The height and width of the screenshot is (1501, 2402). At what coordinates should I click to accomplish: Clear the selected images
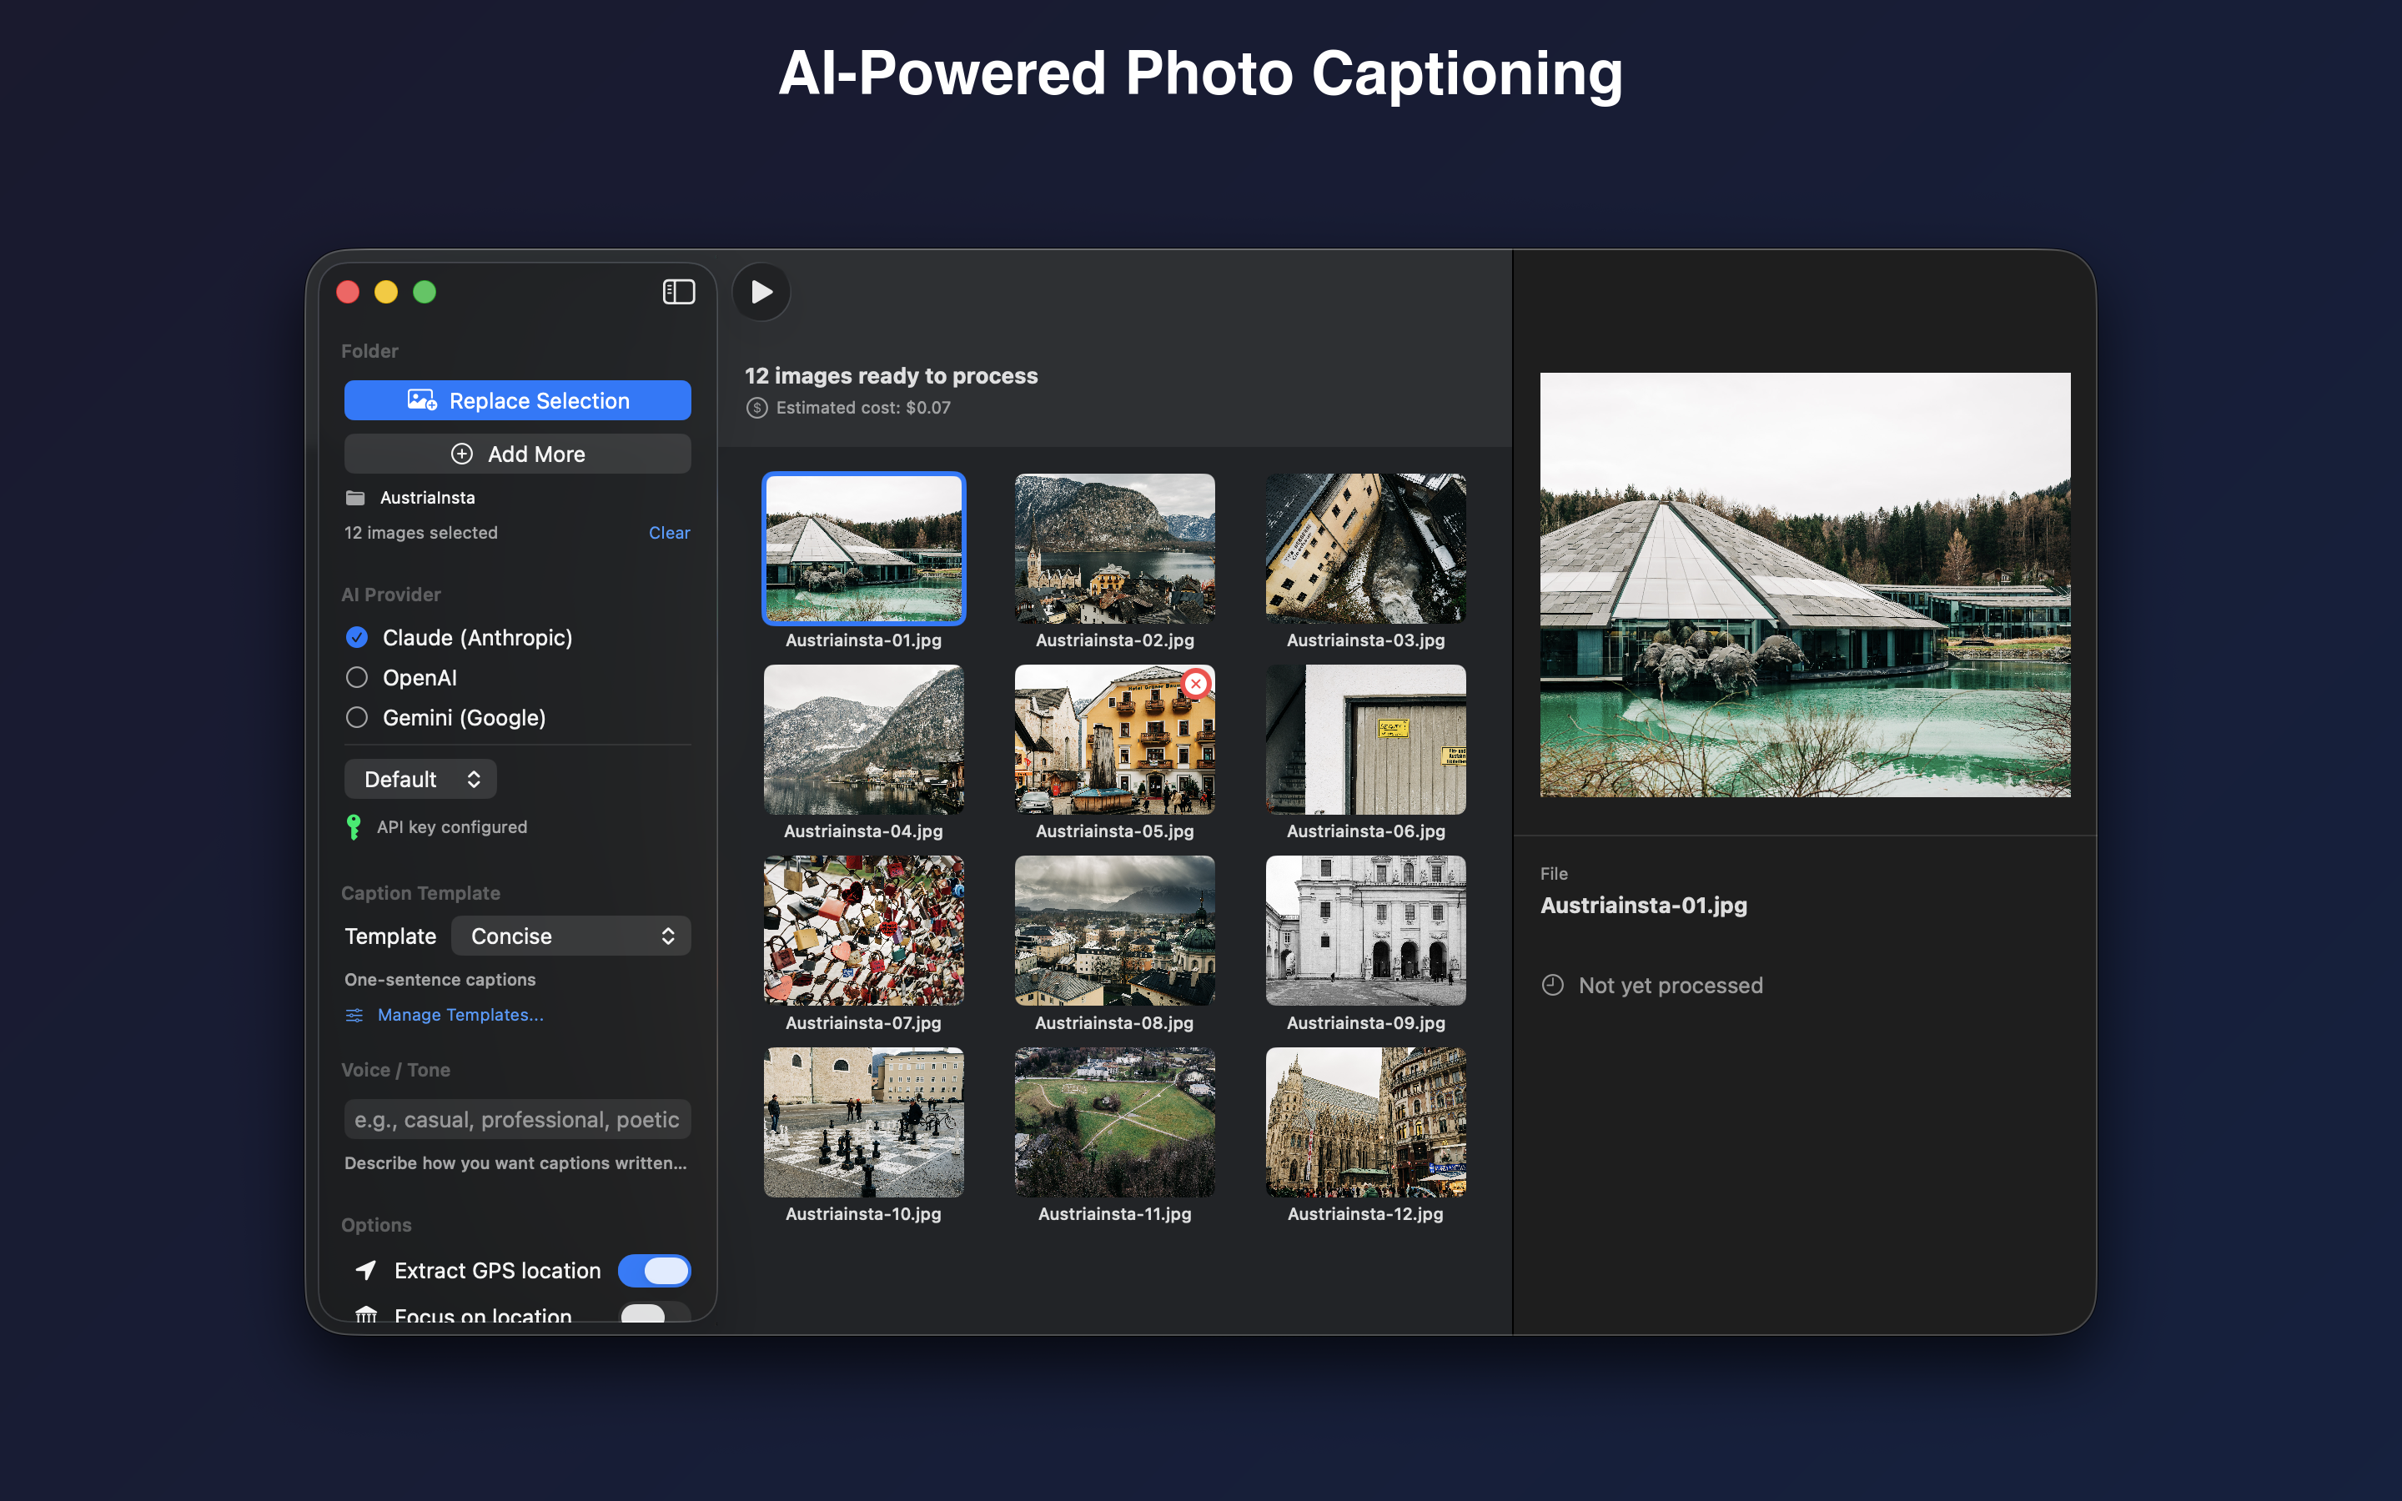pos(669,533)
